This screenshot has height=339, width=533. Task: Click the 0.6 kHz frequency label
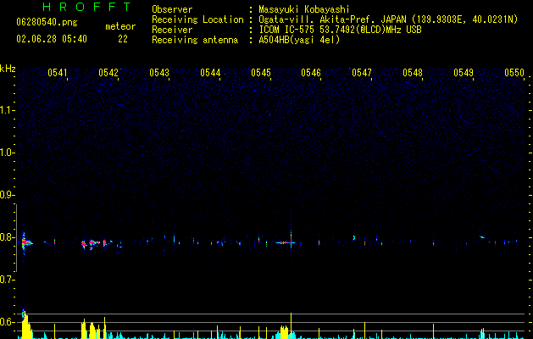pyautogui.click(x=7, y=322)
